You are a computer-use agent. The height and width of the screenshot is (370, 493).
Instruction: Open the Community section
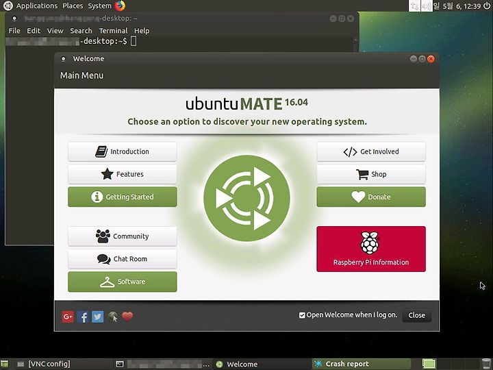coord(123,236)
